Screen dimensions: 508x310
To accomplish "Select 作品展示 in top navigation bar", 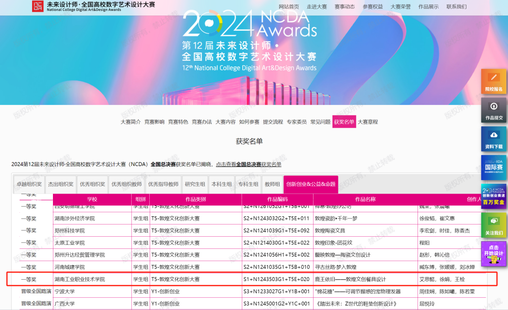I will click(x=428, y=7).
